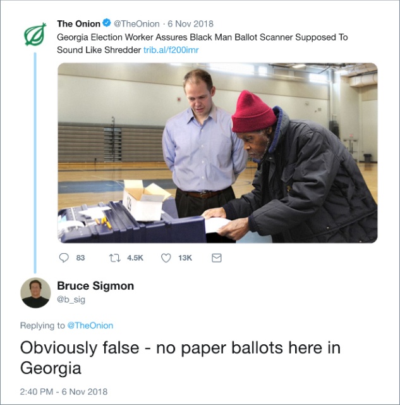Viewport: 400px width, 405px height.
Task: Click the envelope direct message icon
Action: pyautogui.click(x=216, y=258)
